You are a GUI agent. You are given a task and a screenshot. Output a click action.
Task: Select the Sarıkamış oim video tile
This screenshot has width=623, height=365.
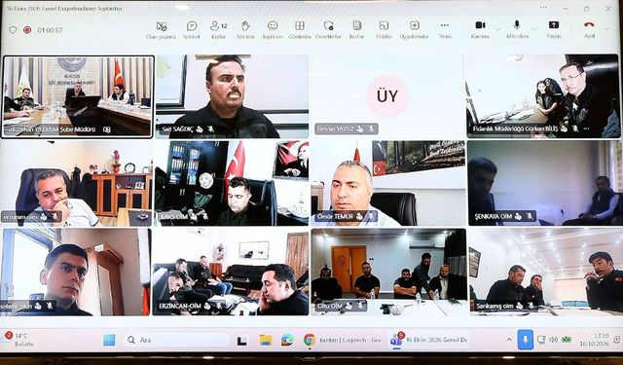[546, 272]
